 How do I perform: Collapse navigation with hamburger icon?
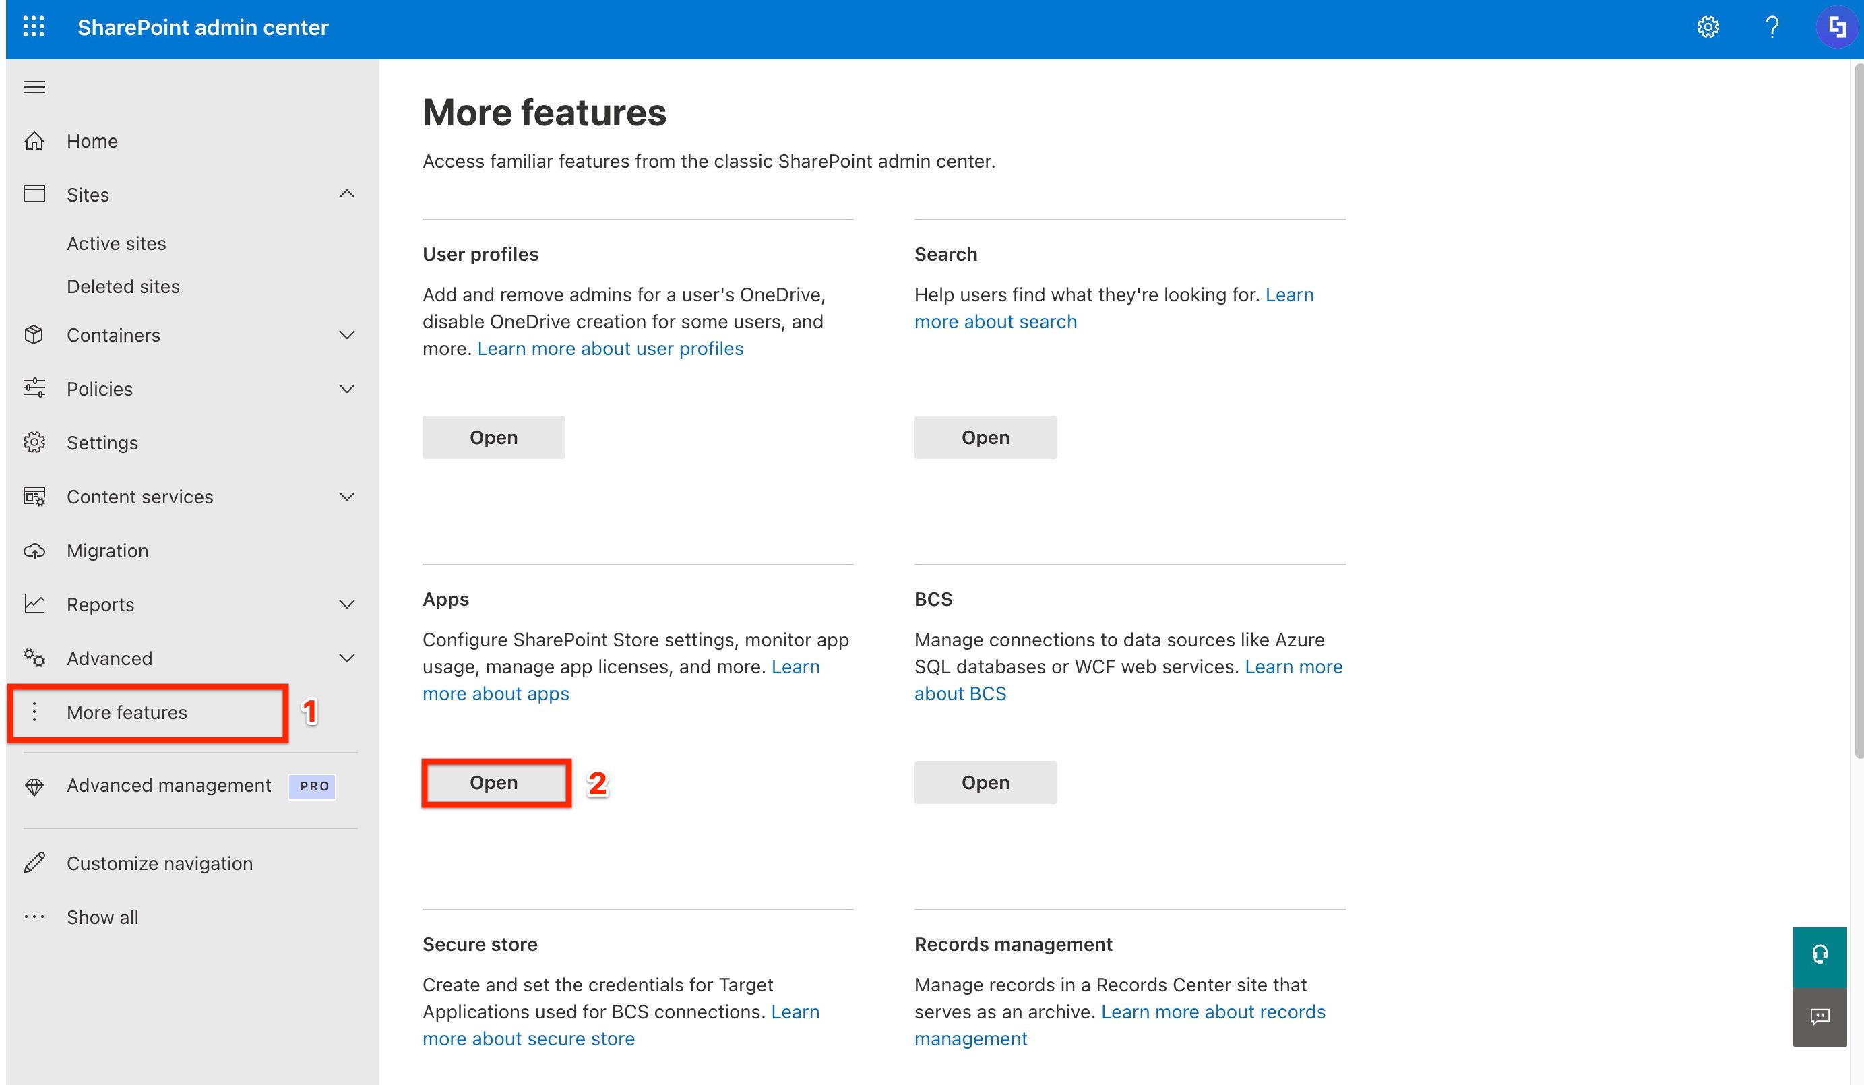(34, 88)
